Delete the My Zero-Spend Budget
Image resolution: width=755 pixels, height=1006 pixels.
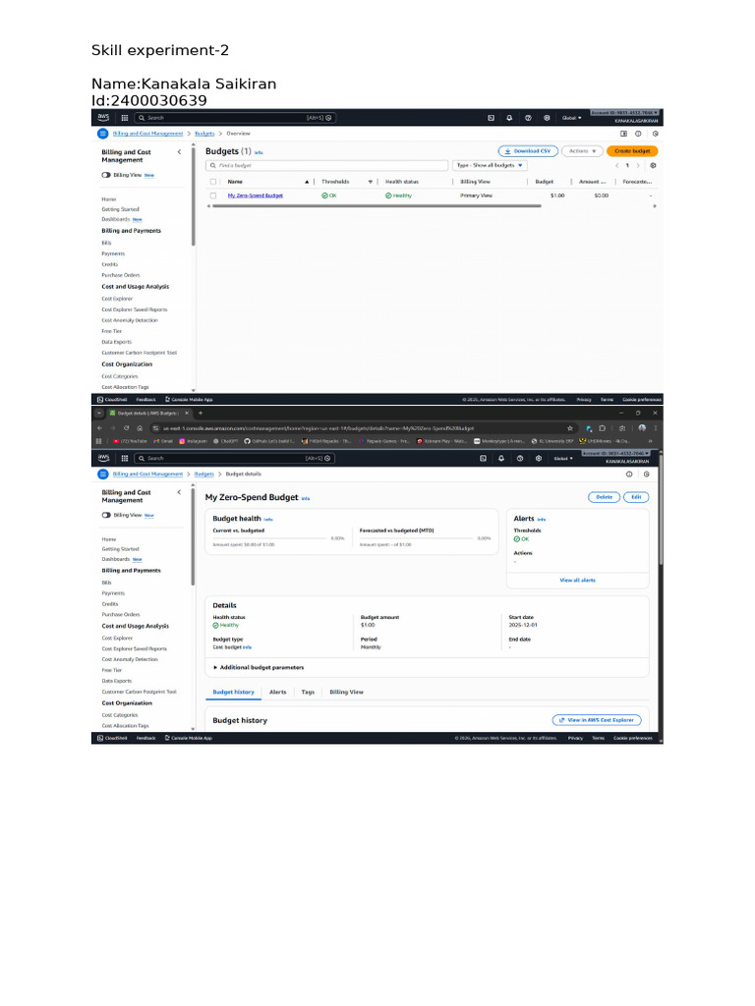pyautogui.click(x=605, y=497)
